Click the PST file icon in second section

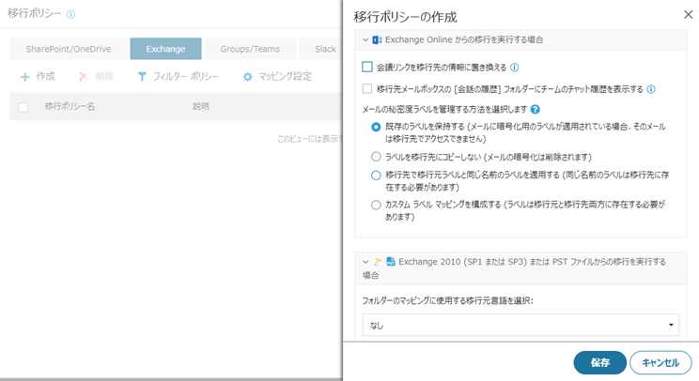[391, 261]
